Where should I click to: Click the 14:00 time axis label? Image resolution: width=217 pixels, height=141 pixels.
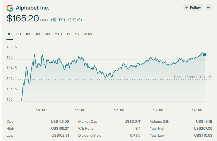click(197, 110)
